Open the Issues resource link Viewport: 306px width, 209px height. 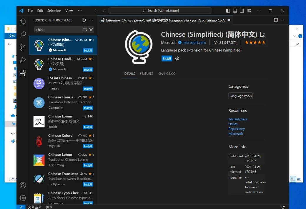point(233,124)
